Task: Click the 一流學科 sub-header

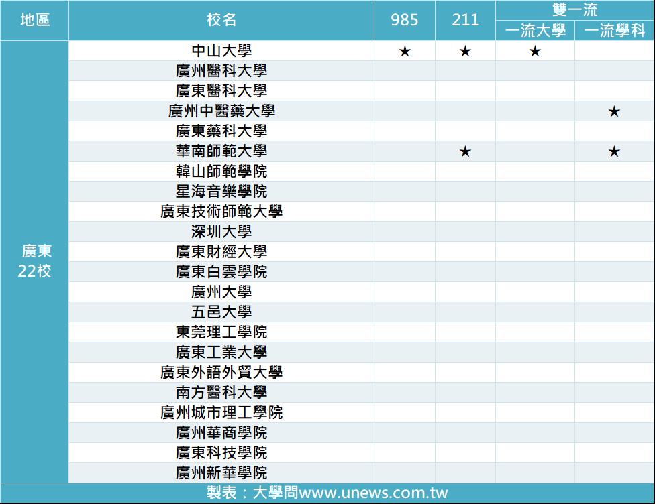Action: click(x=615, y=30)
